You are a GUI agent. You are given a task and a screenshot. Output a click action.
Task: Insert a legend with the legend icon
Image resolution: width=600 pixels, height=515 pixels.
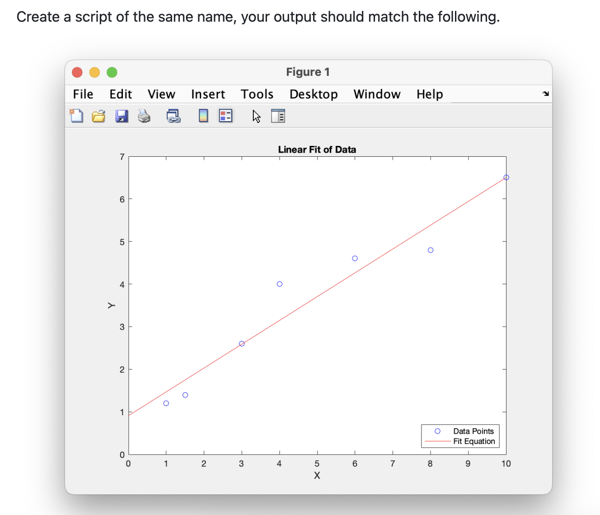(225, 116)
